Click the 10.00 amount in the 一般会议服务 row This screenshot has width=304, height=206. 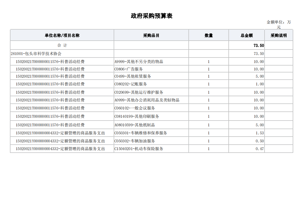259,108
